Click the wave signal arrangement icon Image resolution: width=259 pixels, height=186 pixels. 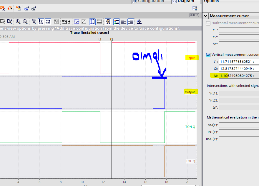click(56, 21)
